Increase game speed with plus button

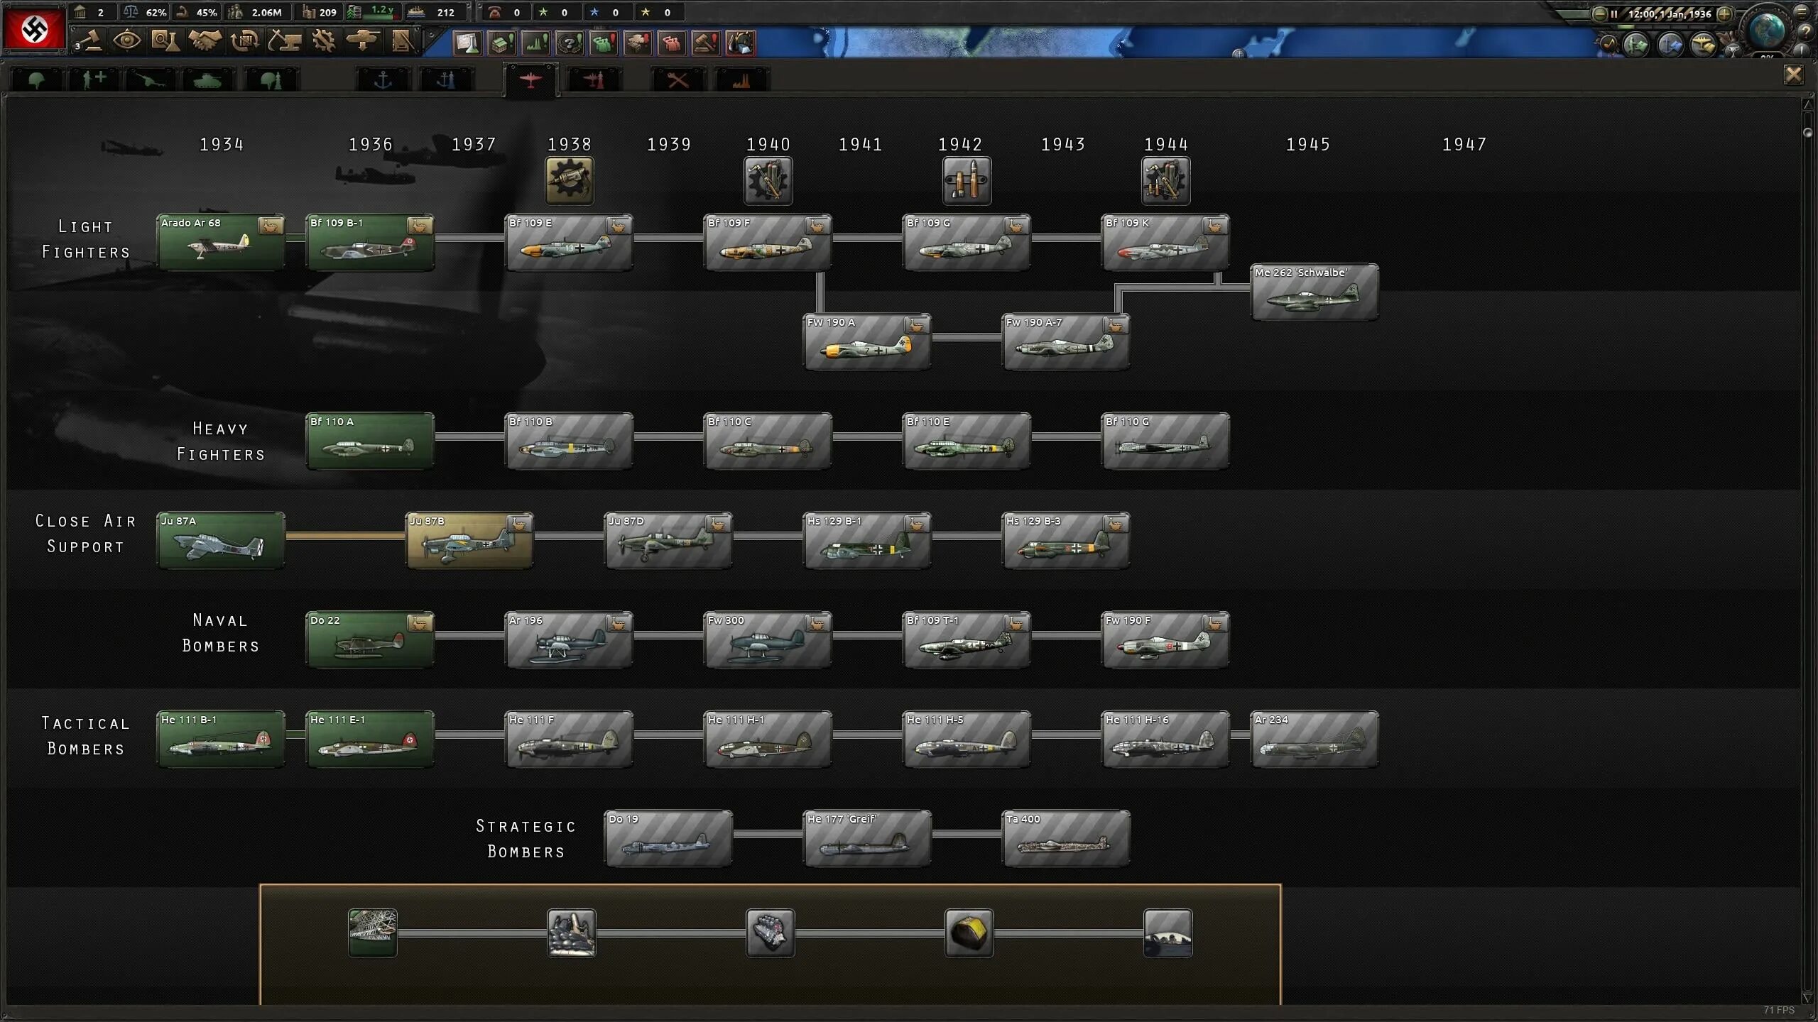coord(1724,14)
